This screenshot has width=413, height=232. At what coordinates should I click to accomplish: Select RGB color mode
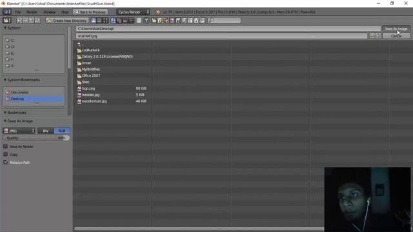[62, 131]
